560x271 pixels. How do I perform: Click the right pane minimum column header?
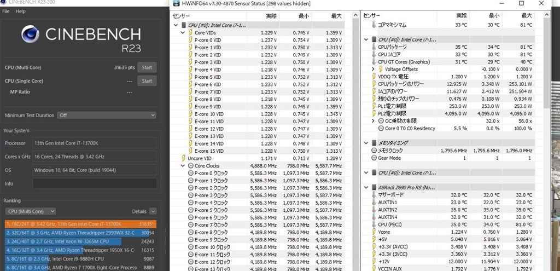[487, 16]
